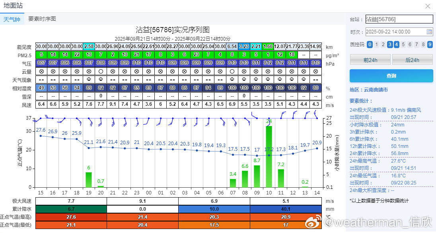Click the clear-sky cloud symbol at hour 07
Viewport: 436px width, 233px height.
click(232, 71)
